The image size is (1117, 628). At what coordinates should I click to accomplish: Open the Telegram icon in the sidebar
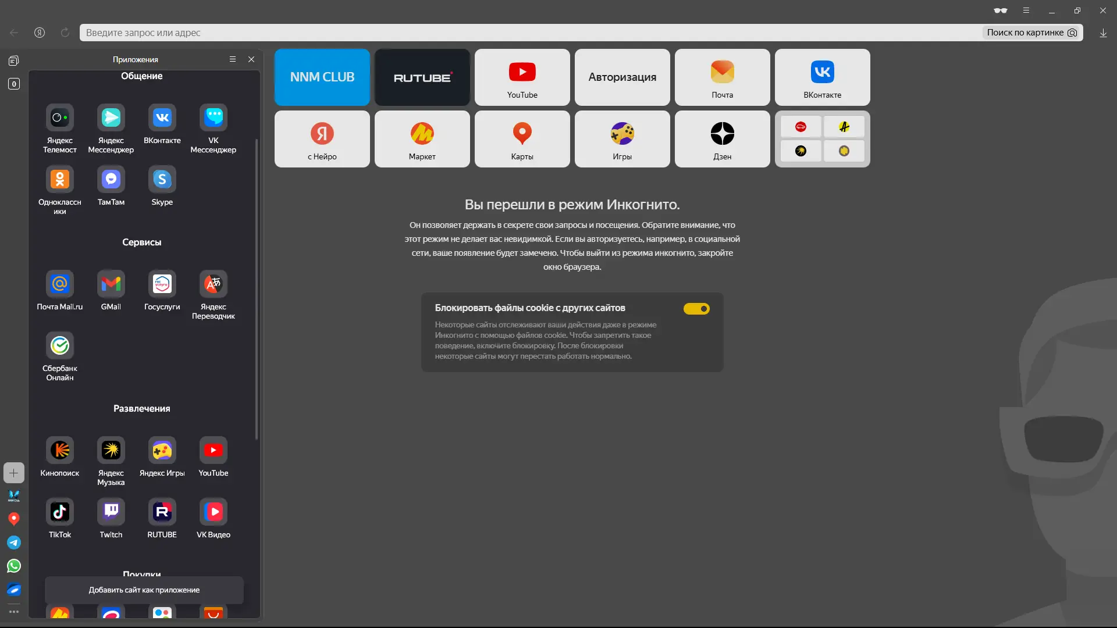point(14,543)
